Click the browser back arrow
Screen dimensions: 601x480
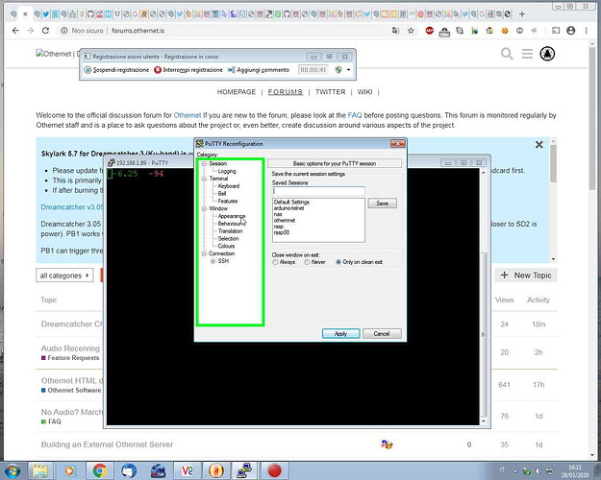pos(15,31)
